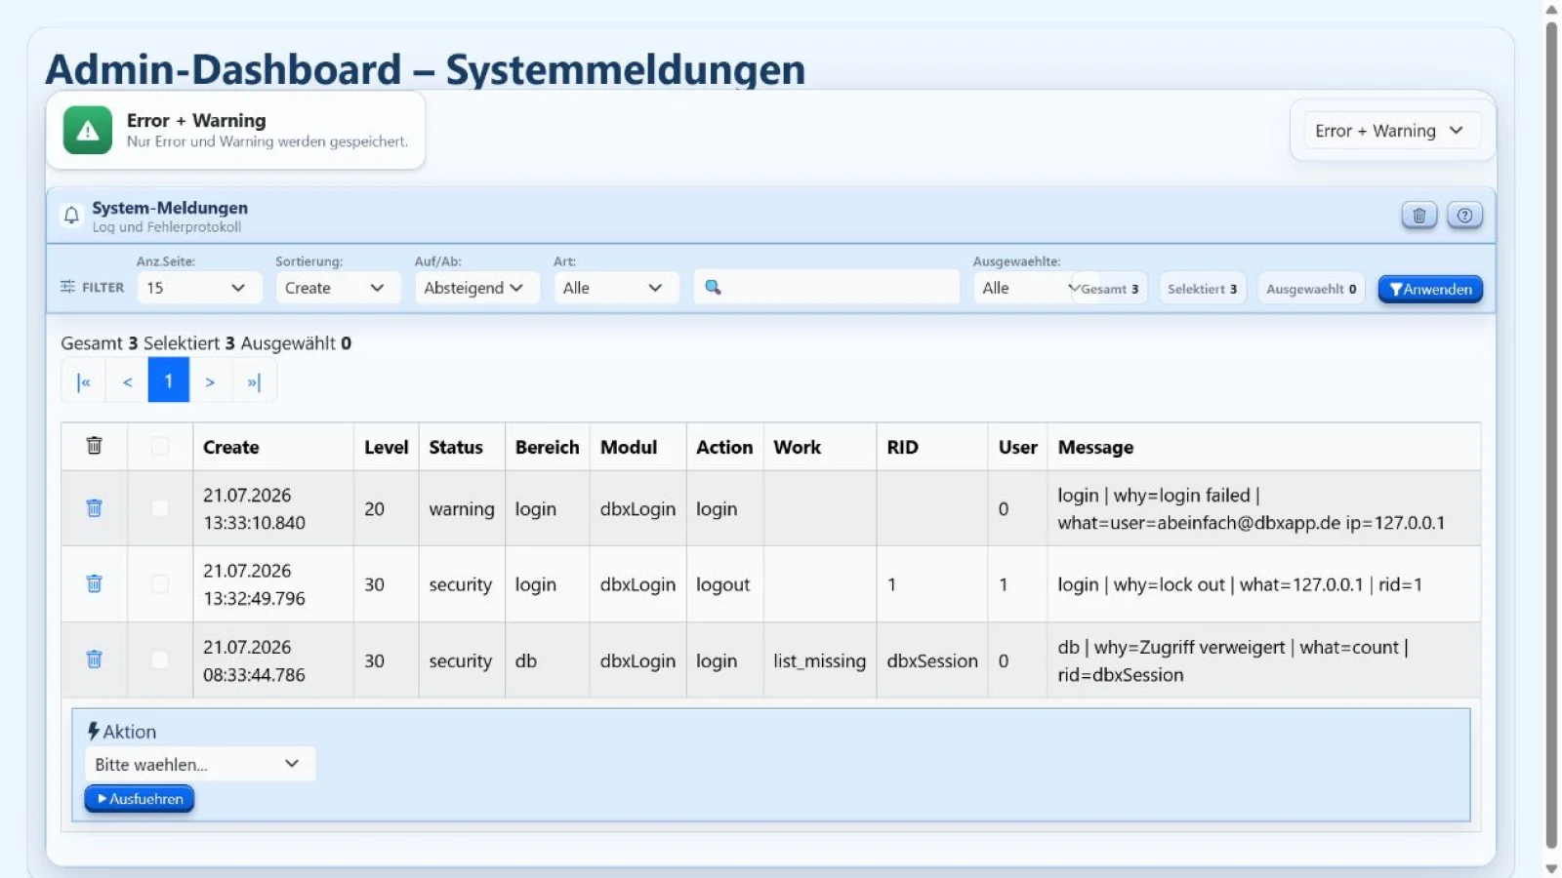Image resolution: width=1562 pixels, height=878 pixels.
Task: Delete the 08:33:44.786 db entry
Action: [94, 659]
